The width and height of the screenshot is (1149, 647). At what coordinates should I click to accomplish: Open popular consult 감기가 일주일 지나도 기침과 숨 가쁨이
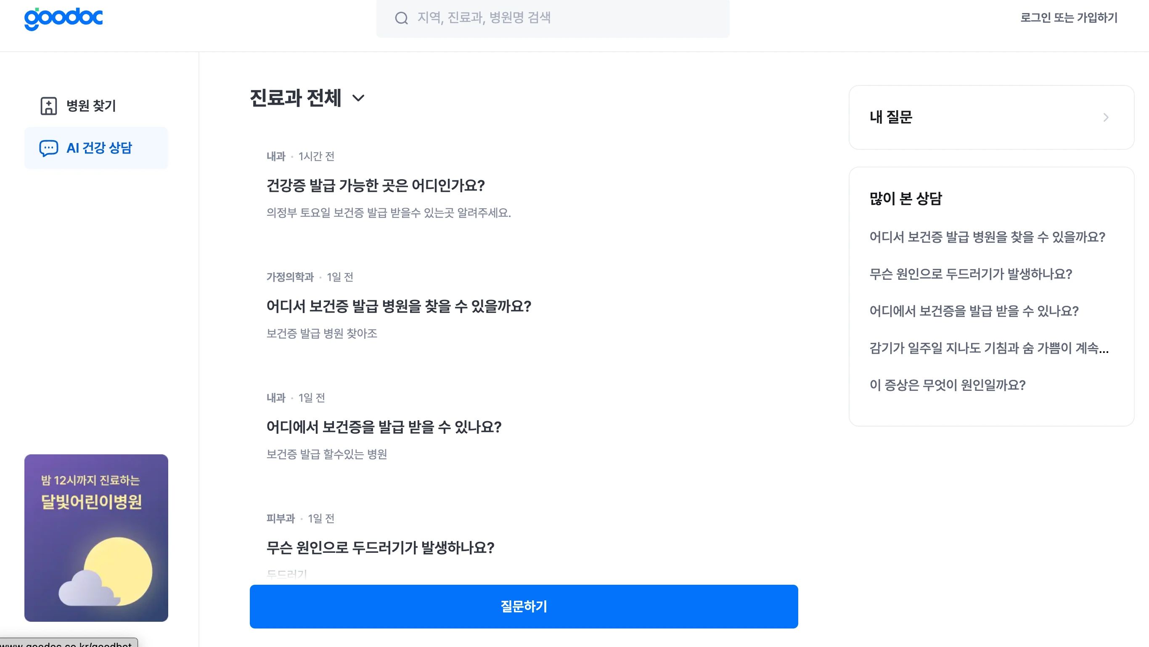(989, 348)
